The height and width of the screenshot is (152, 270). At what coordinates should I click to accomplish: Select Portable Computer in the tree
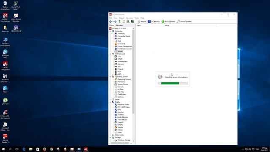124,49
